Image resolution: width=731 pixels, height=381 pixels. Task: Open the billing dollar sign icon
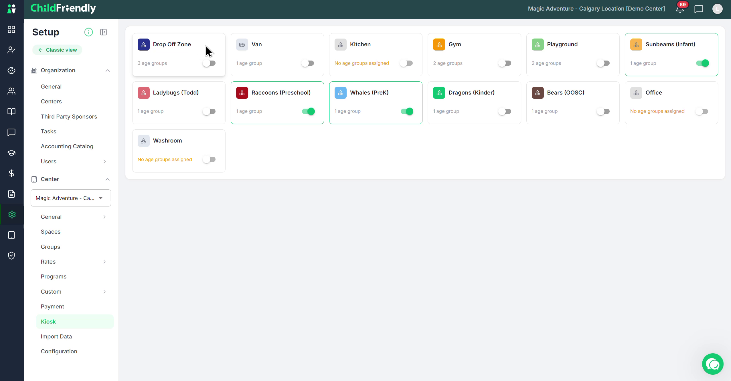coord(11,173)
